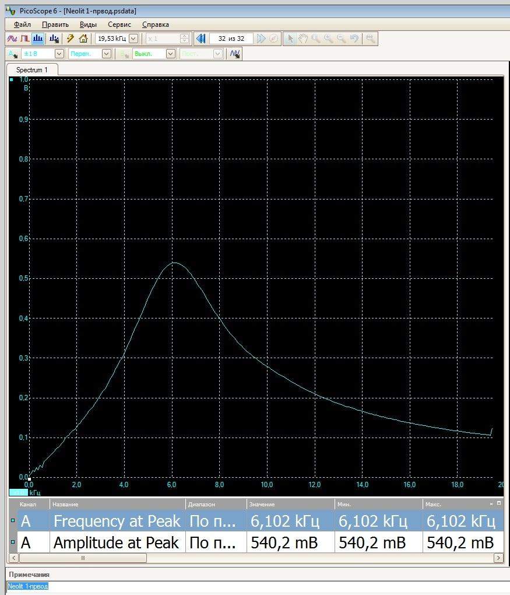510x595 pixels.
Task: Select Persistence mode icon
Action: (x=24, y=38)
